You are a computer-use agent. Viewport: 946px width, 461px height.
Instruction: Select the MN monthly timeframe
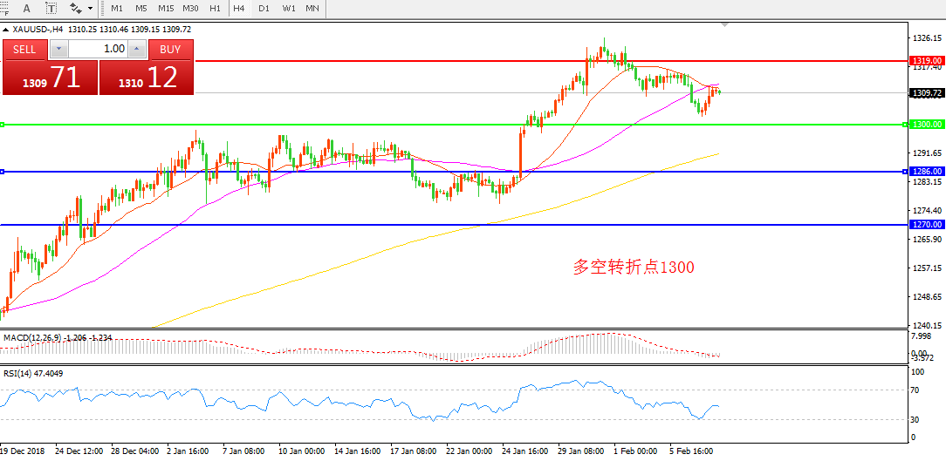pos(312,9)
